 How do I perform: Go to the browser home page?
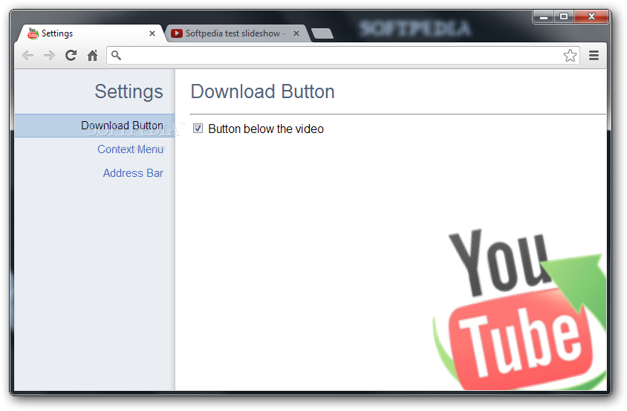(x=92, y=55)
